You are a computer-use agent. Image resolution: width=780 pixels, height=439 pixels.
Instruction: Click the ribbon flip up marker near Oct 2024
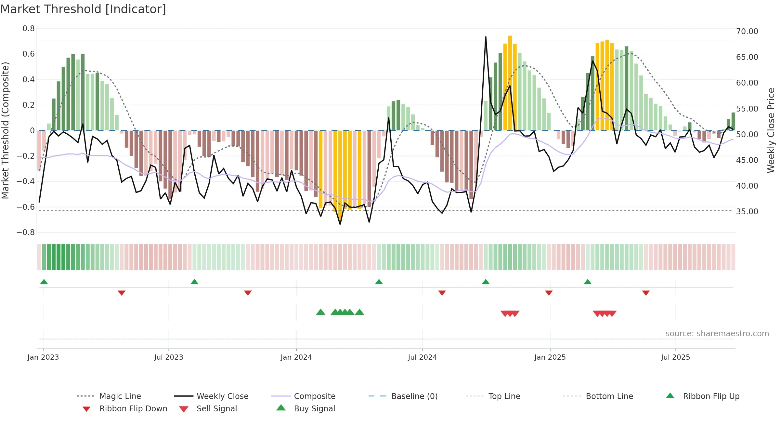tap(486, 282)
